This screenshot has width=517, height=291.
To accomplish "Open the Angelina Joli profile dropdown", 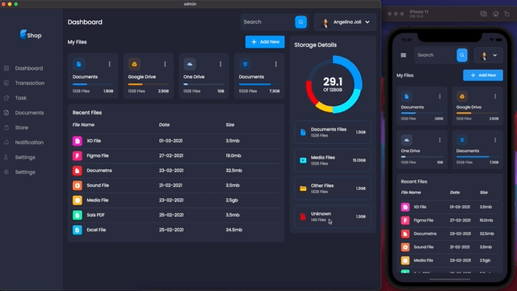I will [345, 22].
